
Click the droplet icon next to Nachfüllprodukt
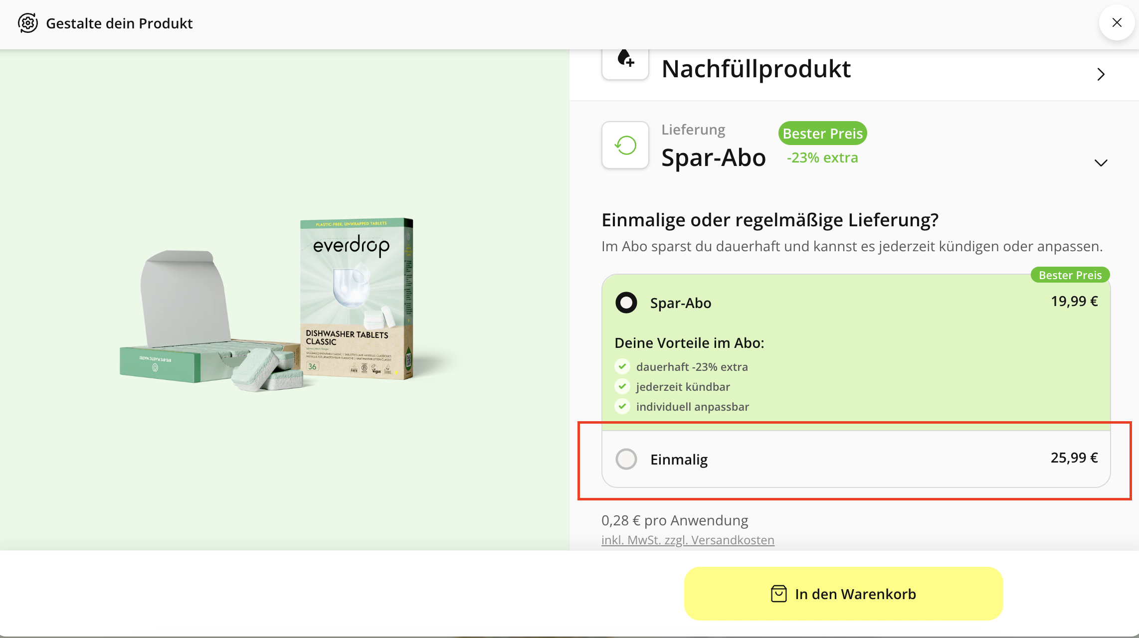(x=625, y=64)
